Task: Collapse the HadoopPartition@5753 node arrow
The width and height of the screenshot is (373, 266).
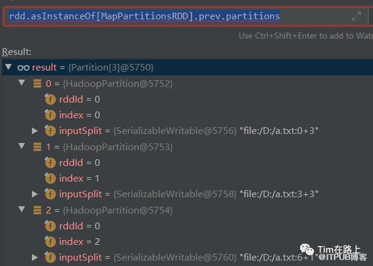Action: point(22,147)
